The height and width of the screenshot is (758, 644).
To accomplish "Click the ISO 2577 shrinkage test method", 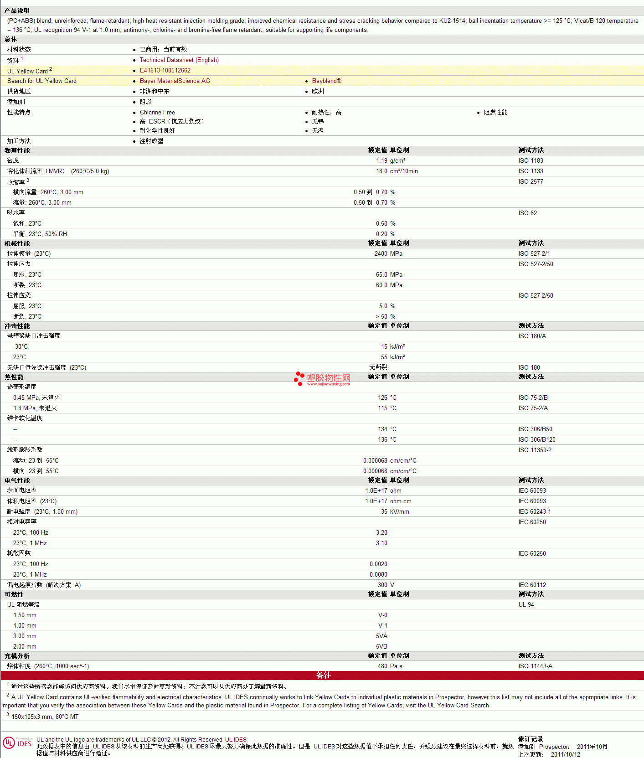I will (x=531, y=181).
